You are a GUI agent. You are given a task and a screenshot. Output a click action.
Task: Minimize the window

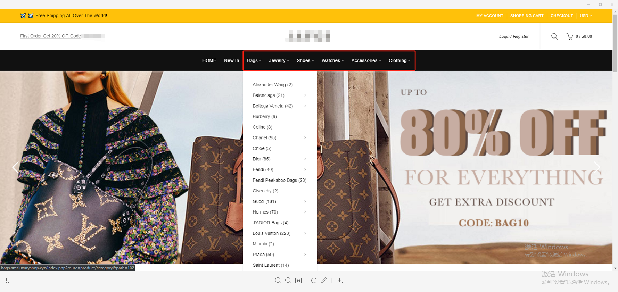[x=588, y=5]
